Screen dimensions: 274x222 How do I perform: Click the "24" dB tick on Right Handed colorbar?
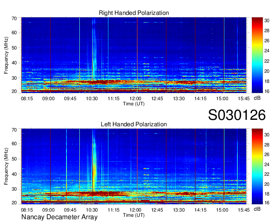point(267,51)
